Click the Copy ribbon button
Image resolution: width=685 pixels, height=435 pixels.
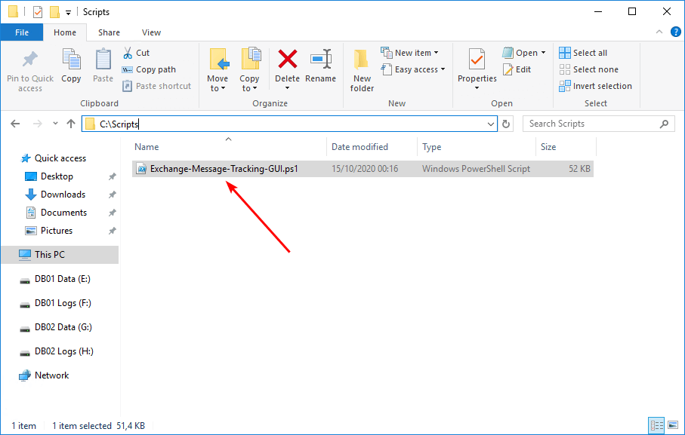(x=71, y=66)
